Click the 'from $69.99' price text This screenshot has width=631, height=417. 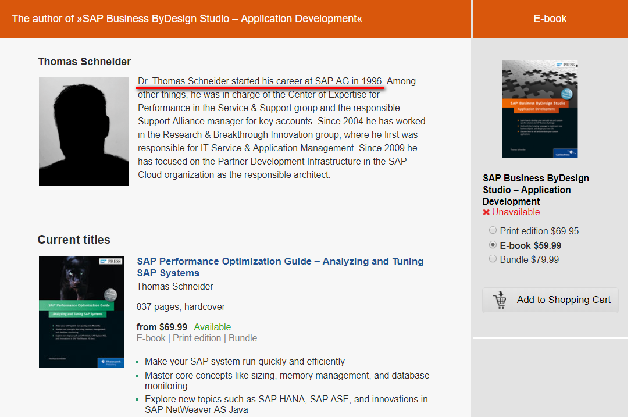click(x=162, y=327)
